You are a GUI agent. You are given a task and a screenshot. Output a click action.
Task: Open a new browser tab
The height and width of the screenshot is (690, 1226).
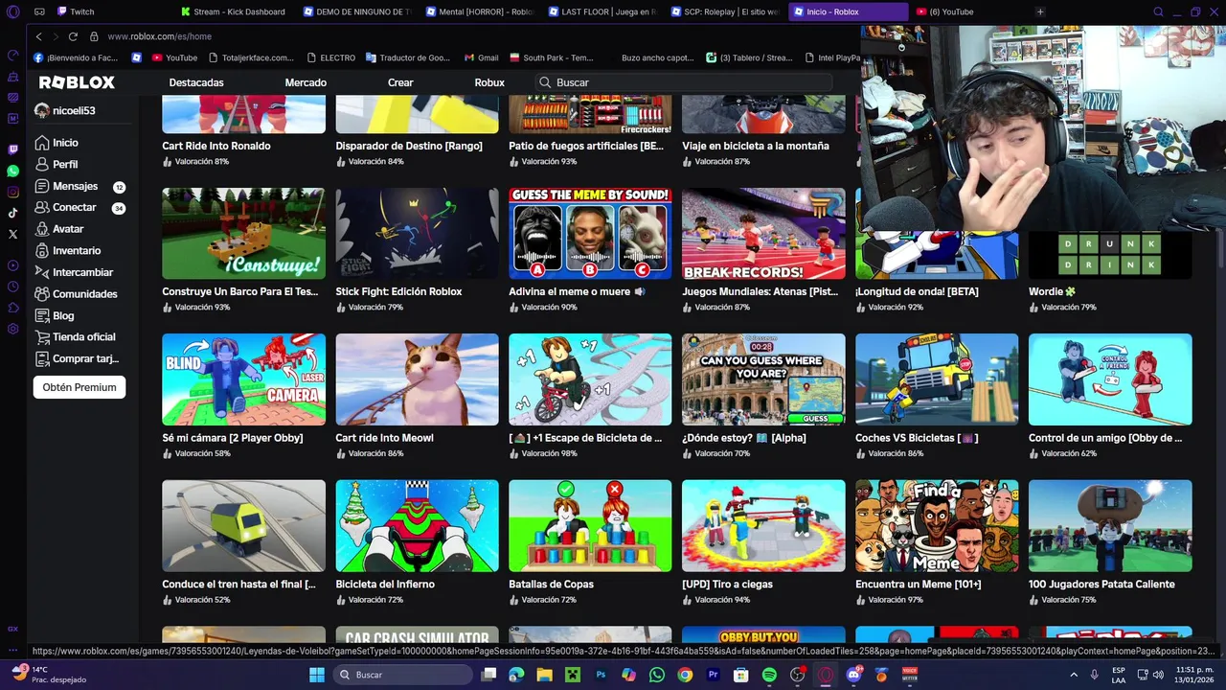click(x=1040, y=11)
